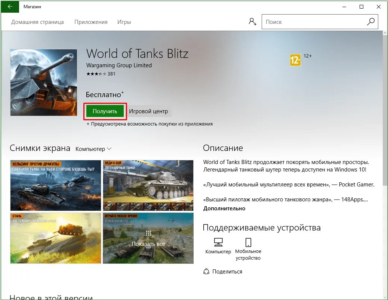Click the scrollbar up arrow
The height and width of the screenshot is (300, 388).
pyautogui.click(x=385, y=33)
